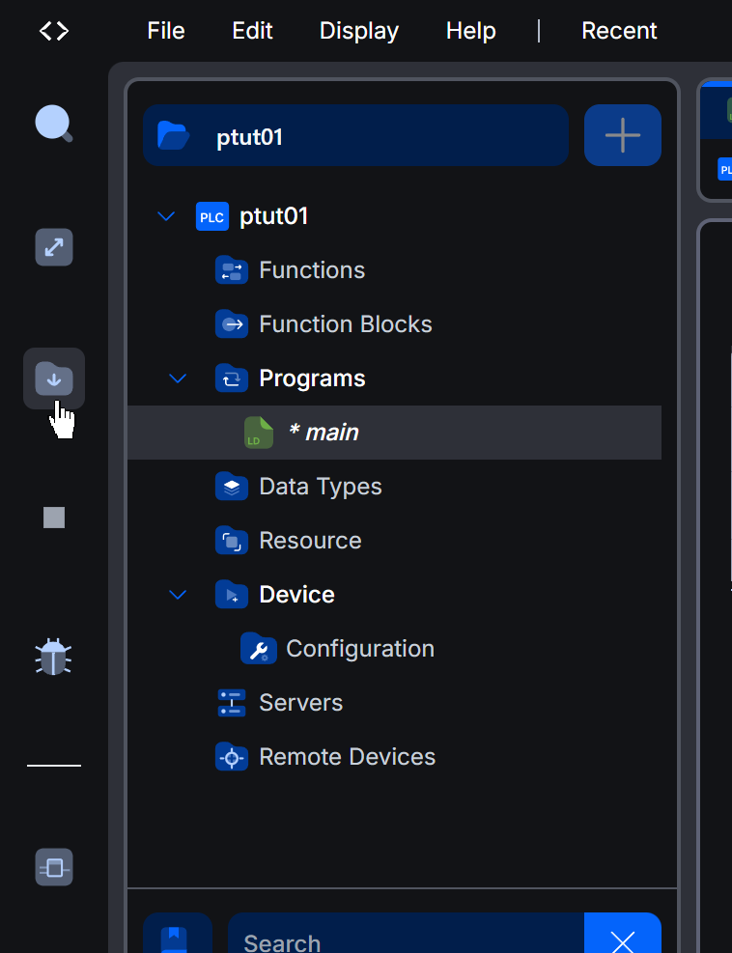The height and width of the screenshot is (953, 732).
Task: Open the Edit menu
Action: [252, 31]
